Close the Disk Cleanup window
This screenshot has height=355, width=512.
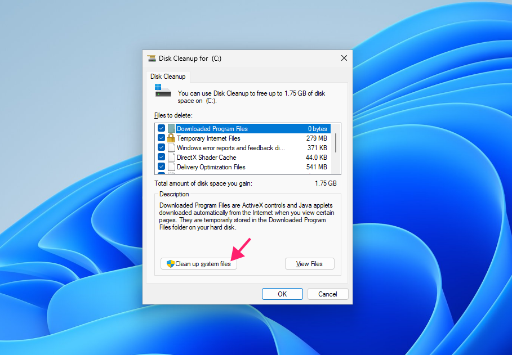(344, 58)
